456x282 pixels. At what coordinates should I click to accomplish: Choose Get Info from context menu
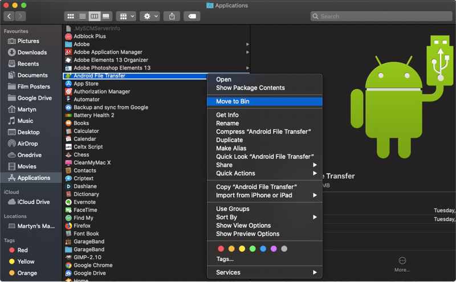(x=264, y=115)
